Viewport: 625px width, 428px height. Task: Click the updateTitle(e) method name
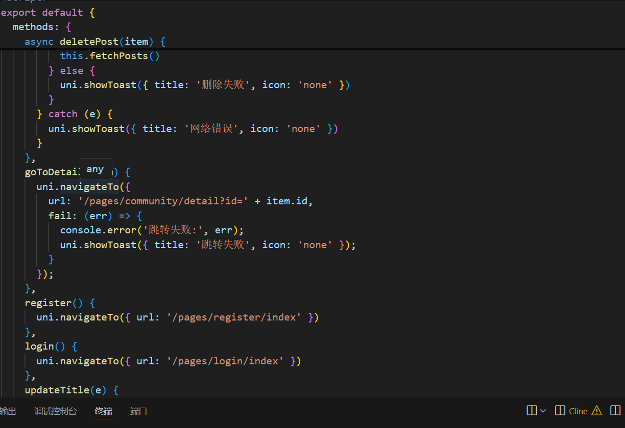[x=57, y=390]
